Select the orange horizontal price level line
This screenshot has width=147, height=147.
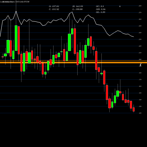coord(73,63)
